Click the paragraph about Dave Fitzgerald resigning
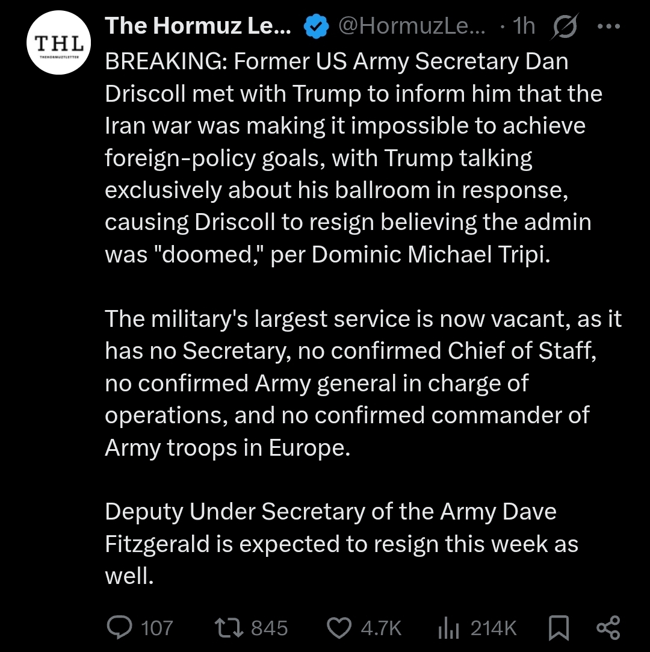This screenshot has height=652, width=650. [x=342, y=544]
